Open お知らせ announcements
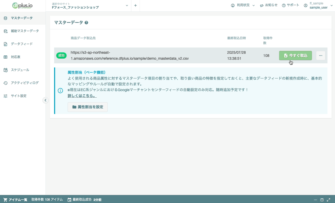The width and height of the screenshot is (335, 203). 269,5
